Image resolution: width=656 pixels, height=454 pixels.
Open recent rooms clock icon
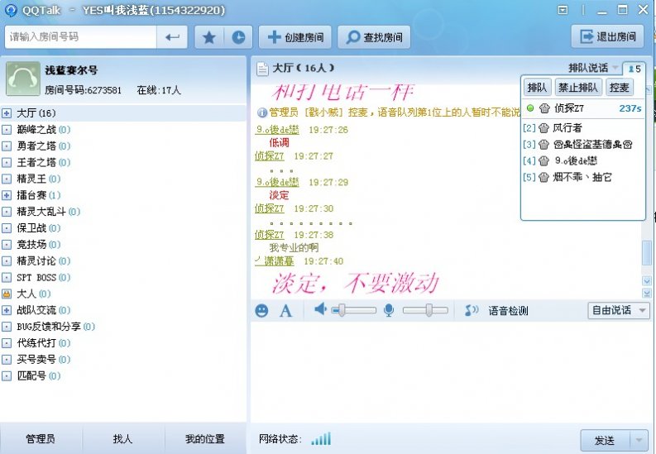pyautogui.click(x=238, y=37)
